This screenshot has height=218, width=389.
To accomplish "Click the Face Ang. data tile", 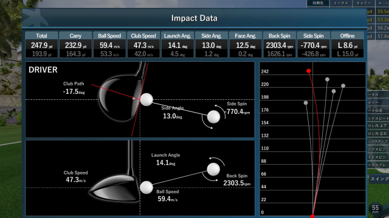I will [246, 45].
